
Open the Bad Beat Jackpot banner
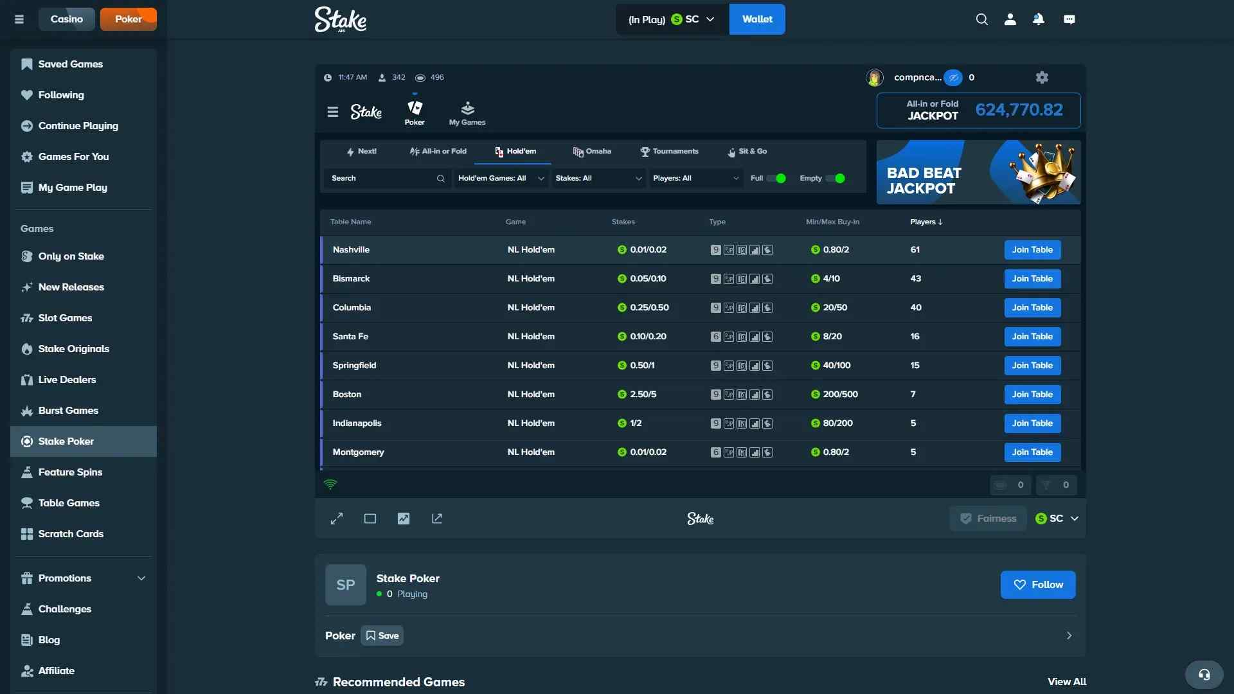tap(978, 172)
